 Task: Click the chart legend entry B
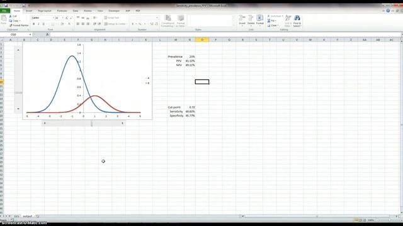pos(147,83)
